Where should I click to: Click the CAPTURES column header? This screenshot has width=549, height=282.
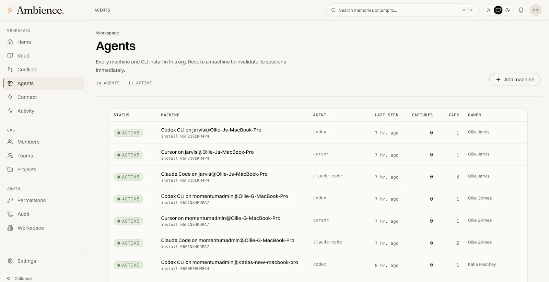pos(422,115)
